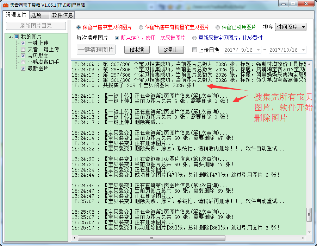Toggle the 我的图片 root folder checkbox
The height and width of the screenshot is (246, 317).
[16, 37]
